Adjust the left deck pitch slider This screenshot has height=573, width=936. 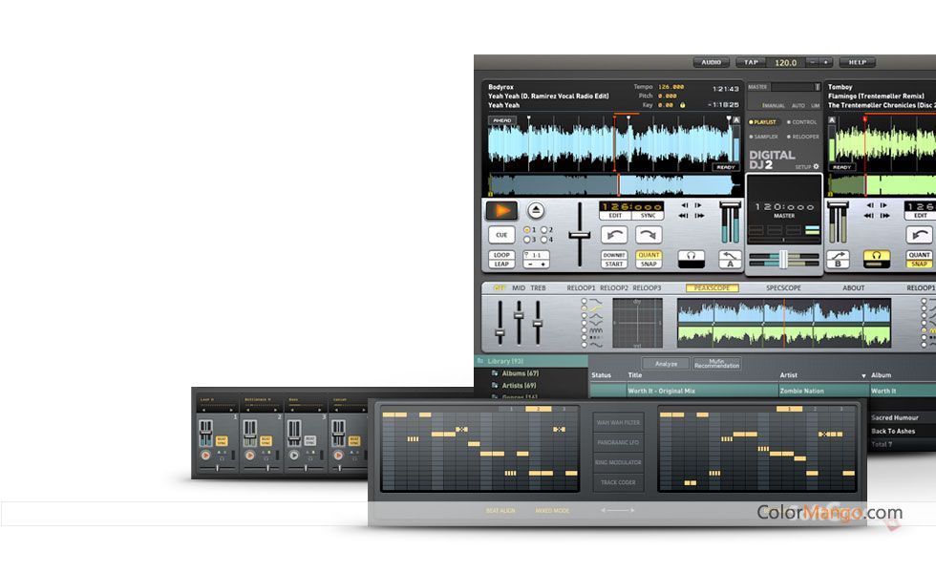tap(579, 234)
